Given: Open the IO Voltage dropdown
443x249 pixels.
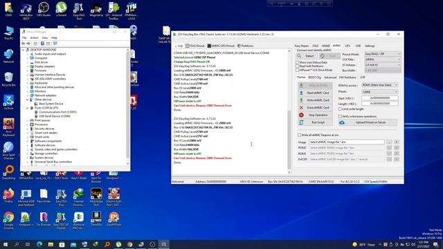Looking at the screenshot, I should pyautogui.click(x=383, y=65).
